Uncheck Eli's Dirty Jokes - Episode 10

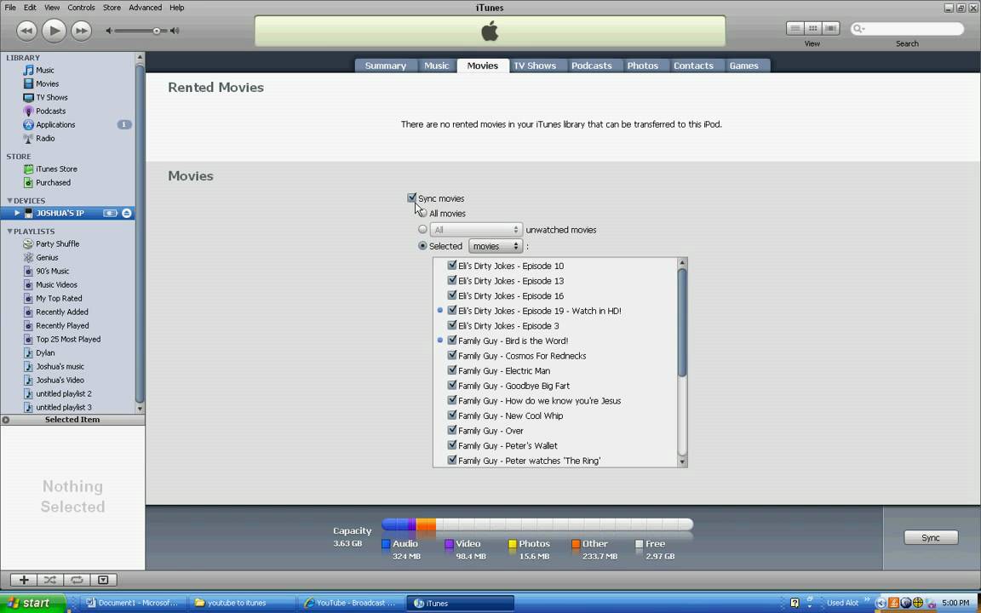(x=452, y=266)
